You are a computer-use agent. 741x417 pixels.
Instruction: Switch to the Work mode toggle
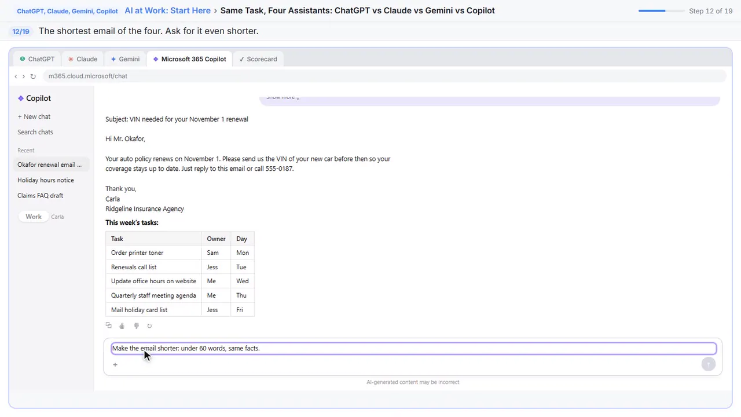(34, 217)
